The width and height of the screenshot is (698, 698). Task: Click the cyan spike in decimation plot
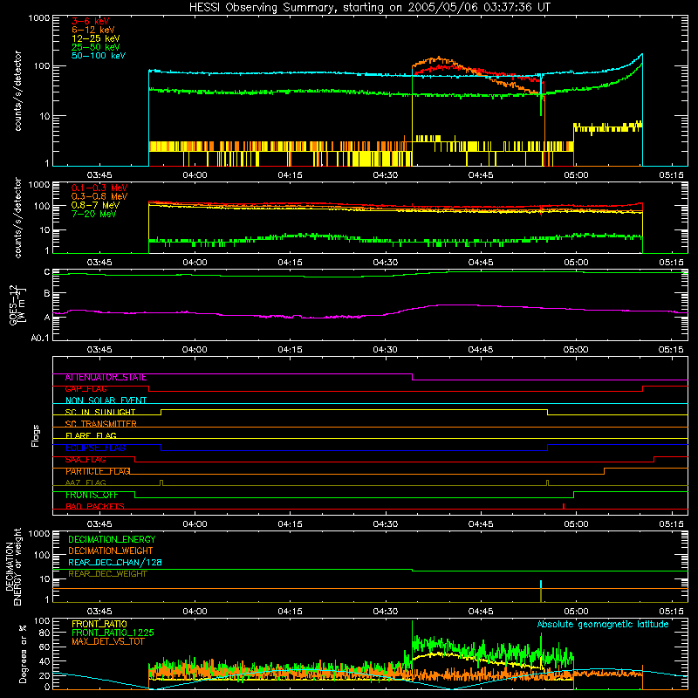[x=541, y=585]
